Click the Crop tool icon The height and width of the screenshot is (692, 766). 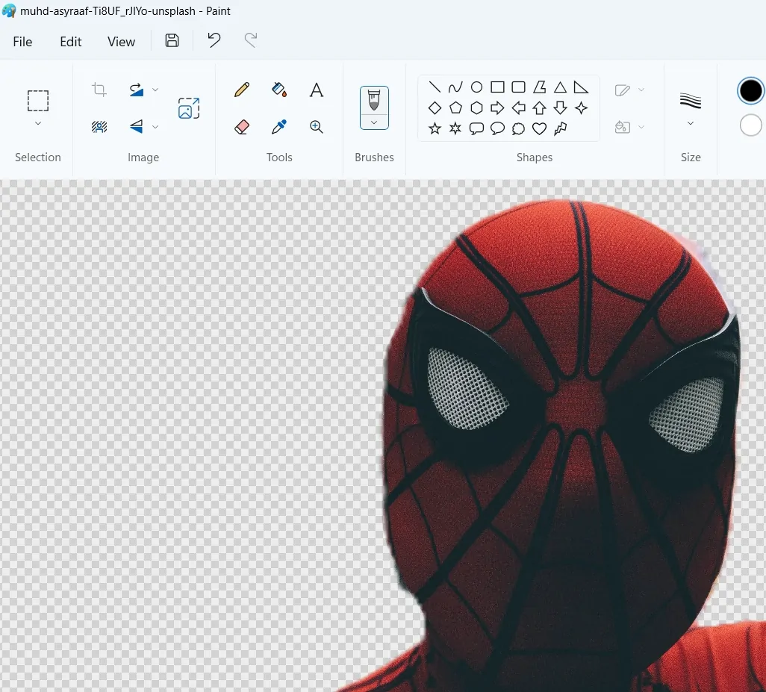click(99, 90)
